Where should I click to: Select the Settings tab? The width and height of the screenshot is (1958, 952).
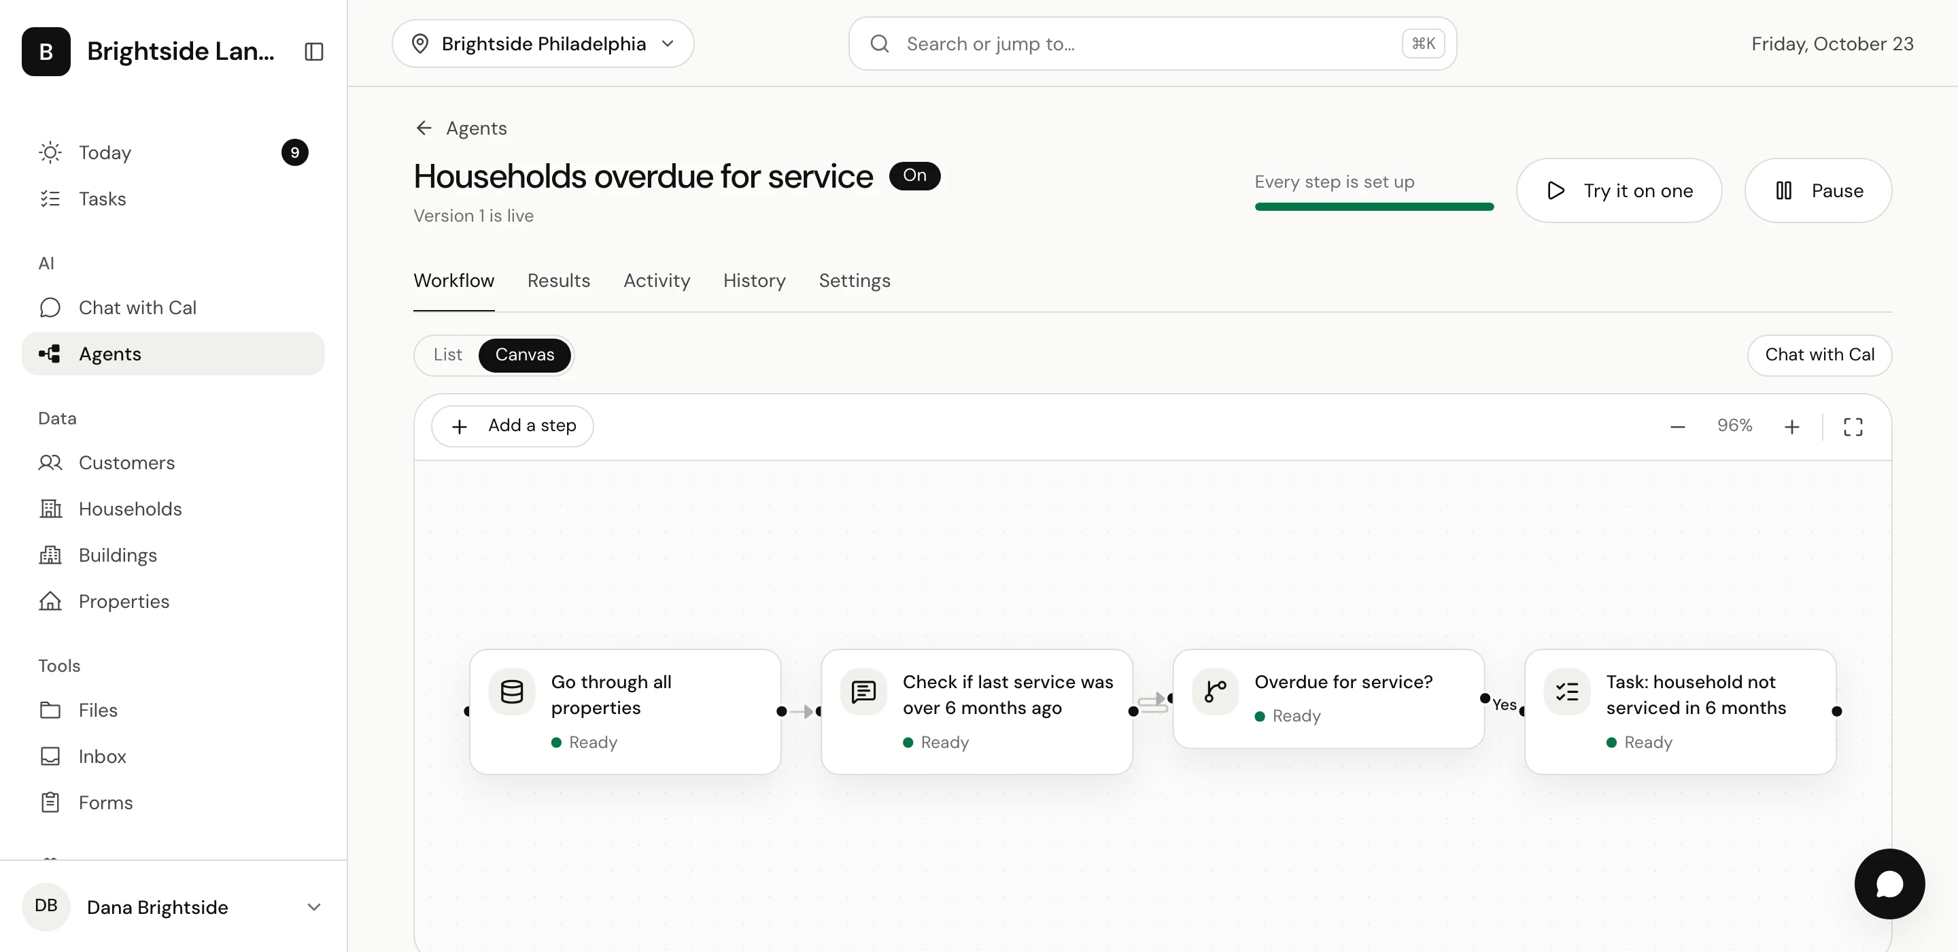click(x=855, y=281)
